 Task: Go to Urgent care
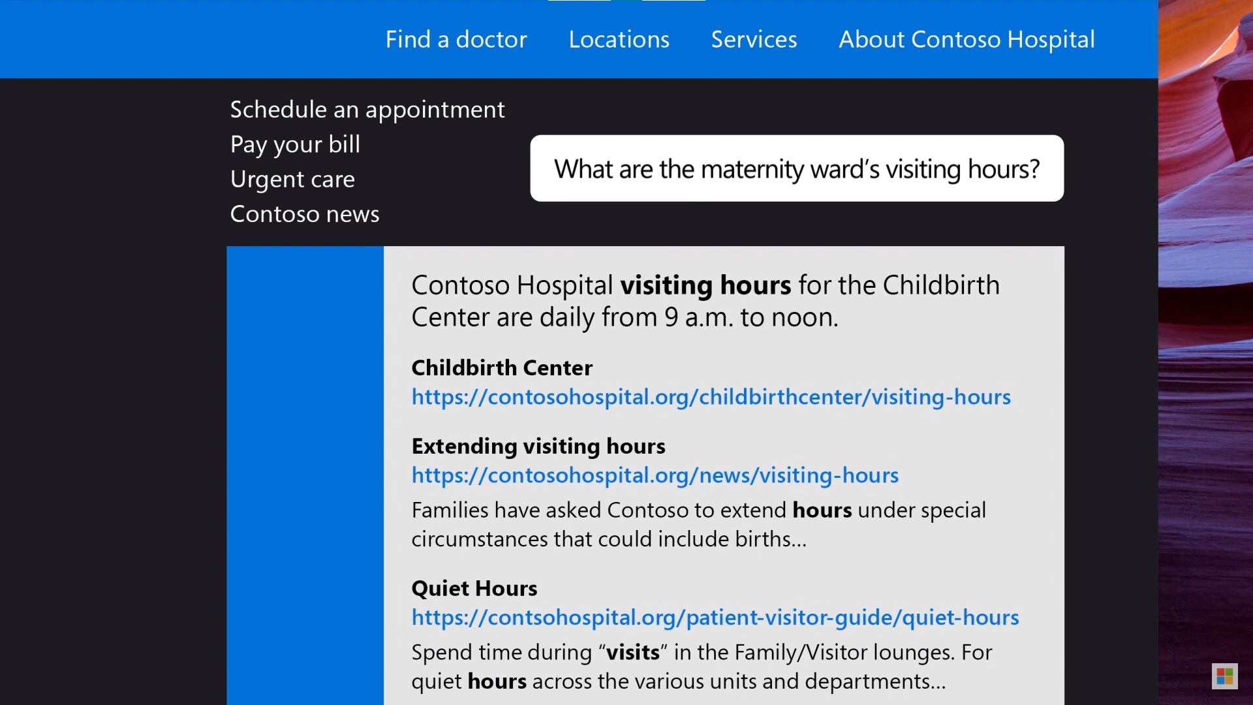coord(292,179)
